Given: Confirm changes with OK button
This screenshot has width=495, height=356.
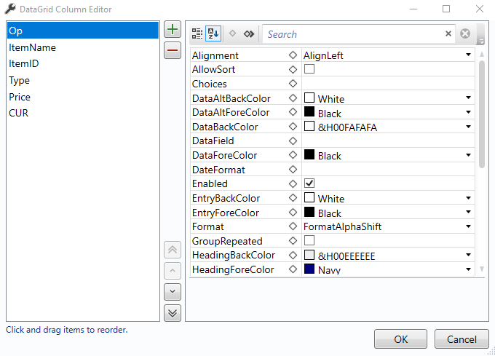Looking at the screenshot, I should pyautogui.click(x=400, y=339).
